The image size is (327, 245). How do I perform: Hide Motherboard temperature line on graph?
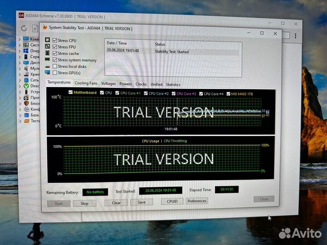[x=70, y=93]
